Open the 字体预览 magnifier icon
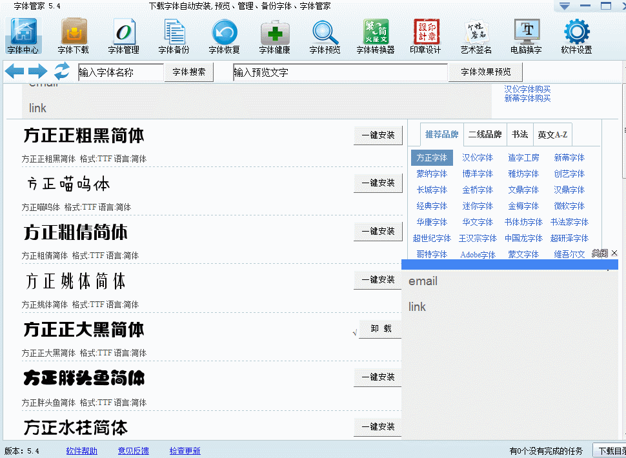This screenshot has width=626, height=458. [325, 35]
